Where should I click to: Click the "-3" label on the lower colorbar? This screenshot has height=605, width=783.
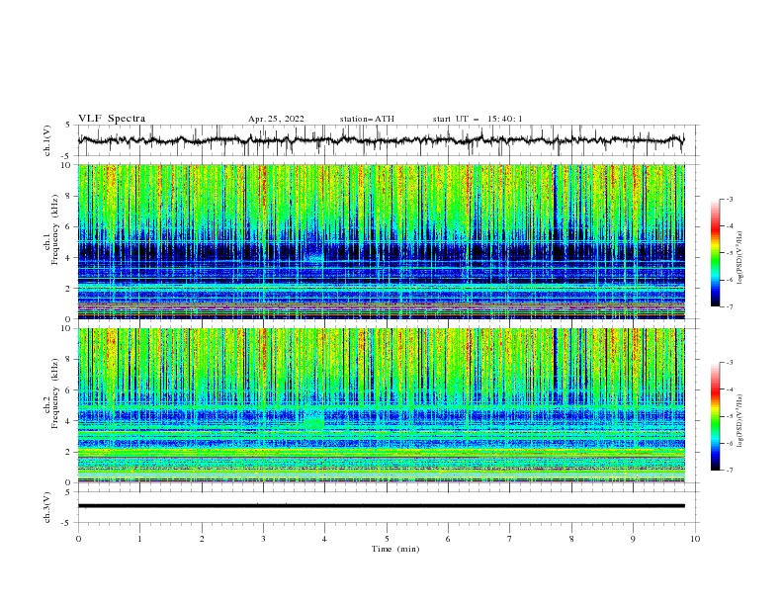[x=730, y=363]
